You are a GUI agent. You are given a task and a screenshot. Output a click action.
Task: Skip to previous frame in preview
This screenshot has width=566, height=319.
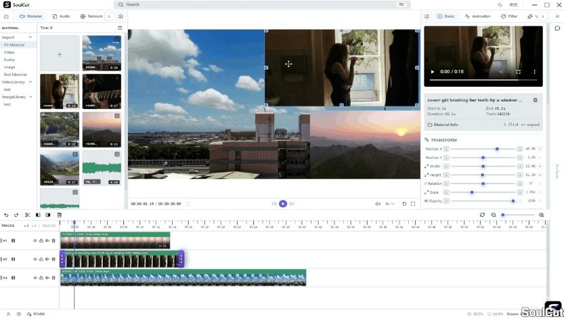[x=274, y=204]
